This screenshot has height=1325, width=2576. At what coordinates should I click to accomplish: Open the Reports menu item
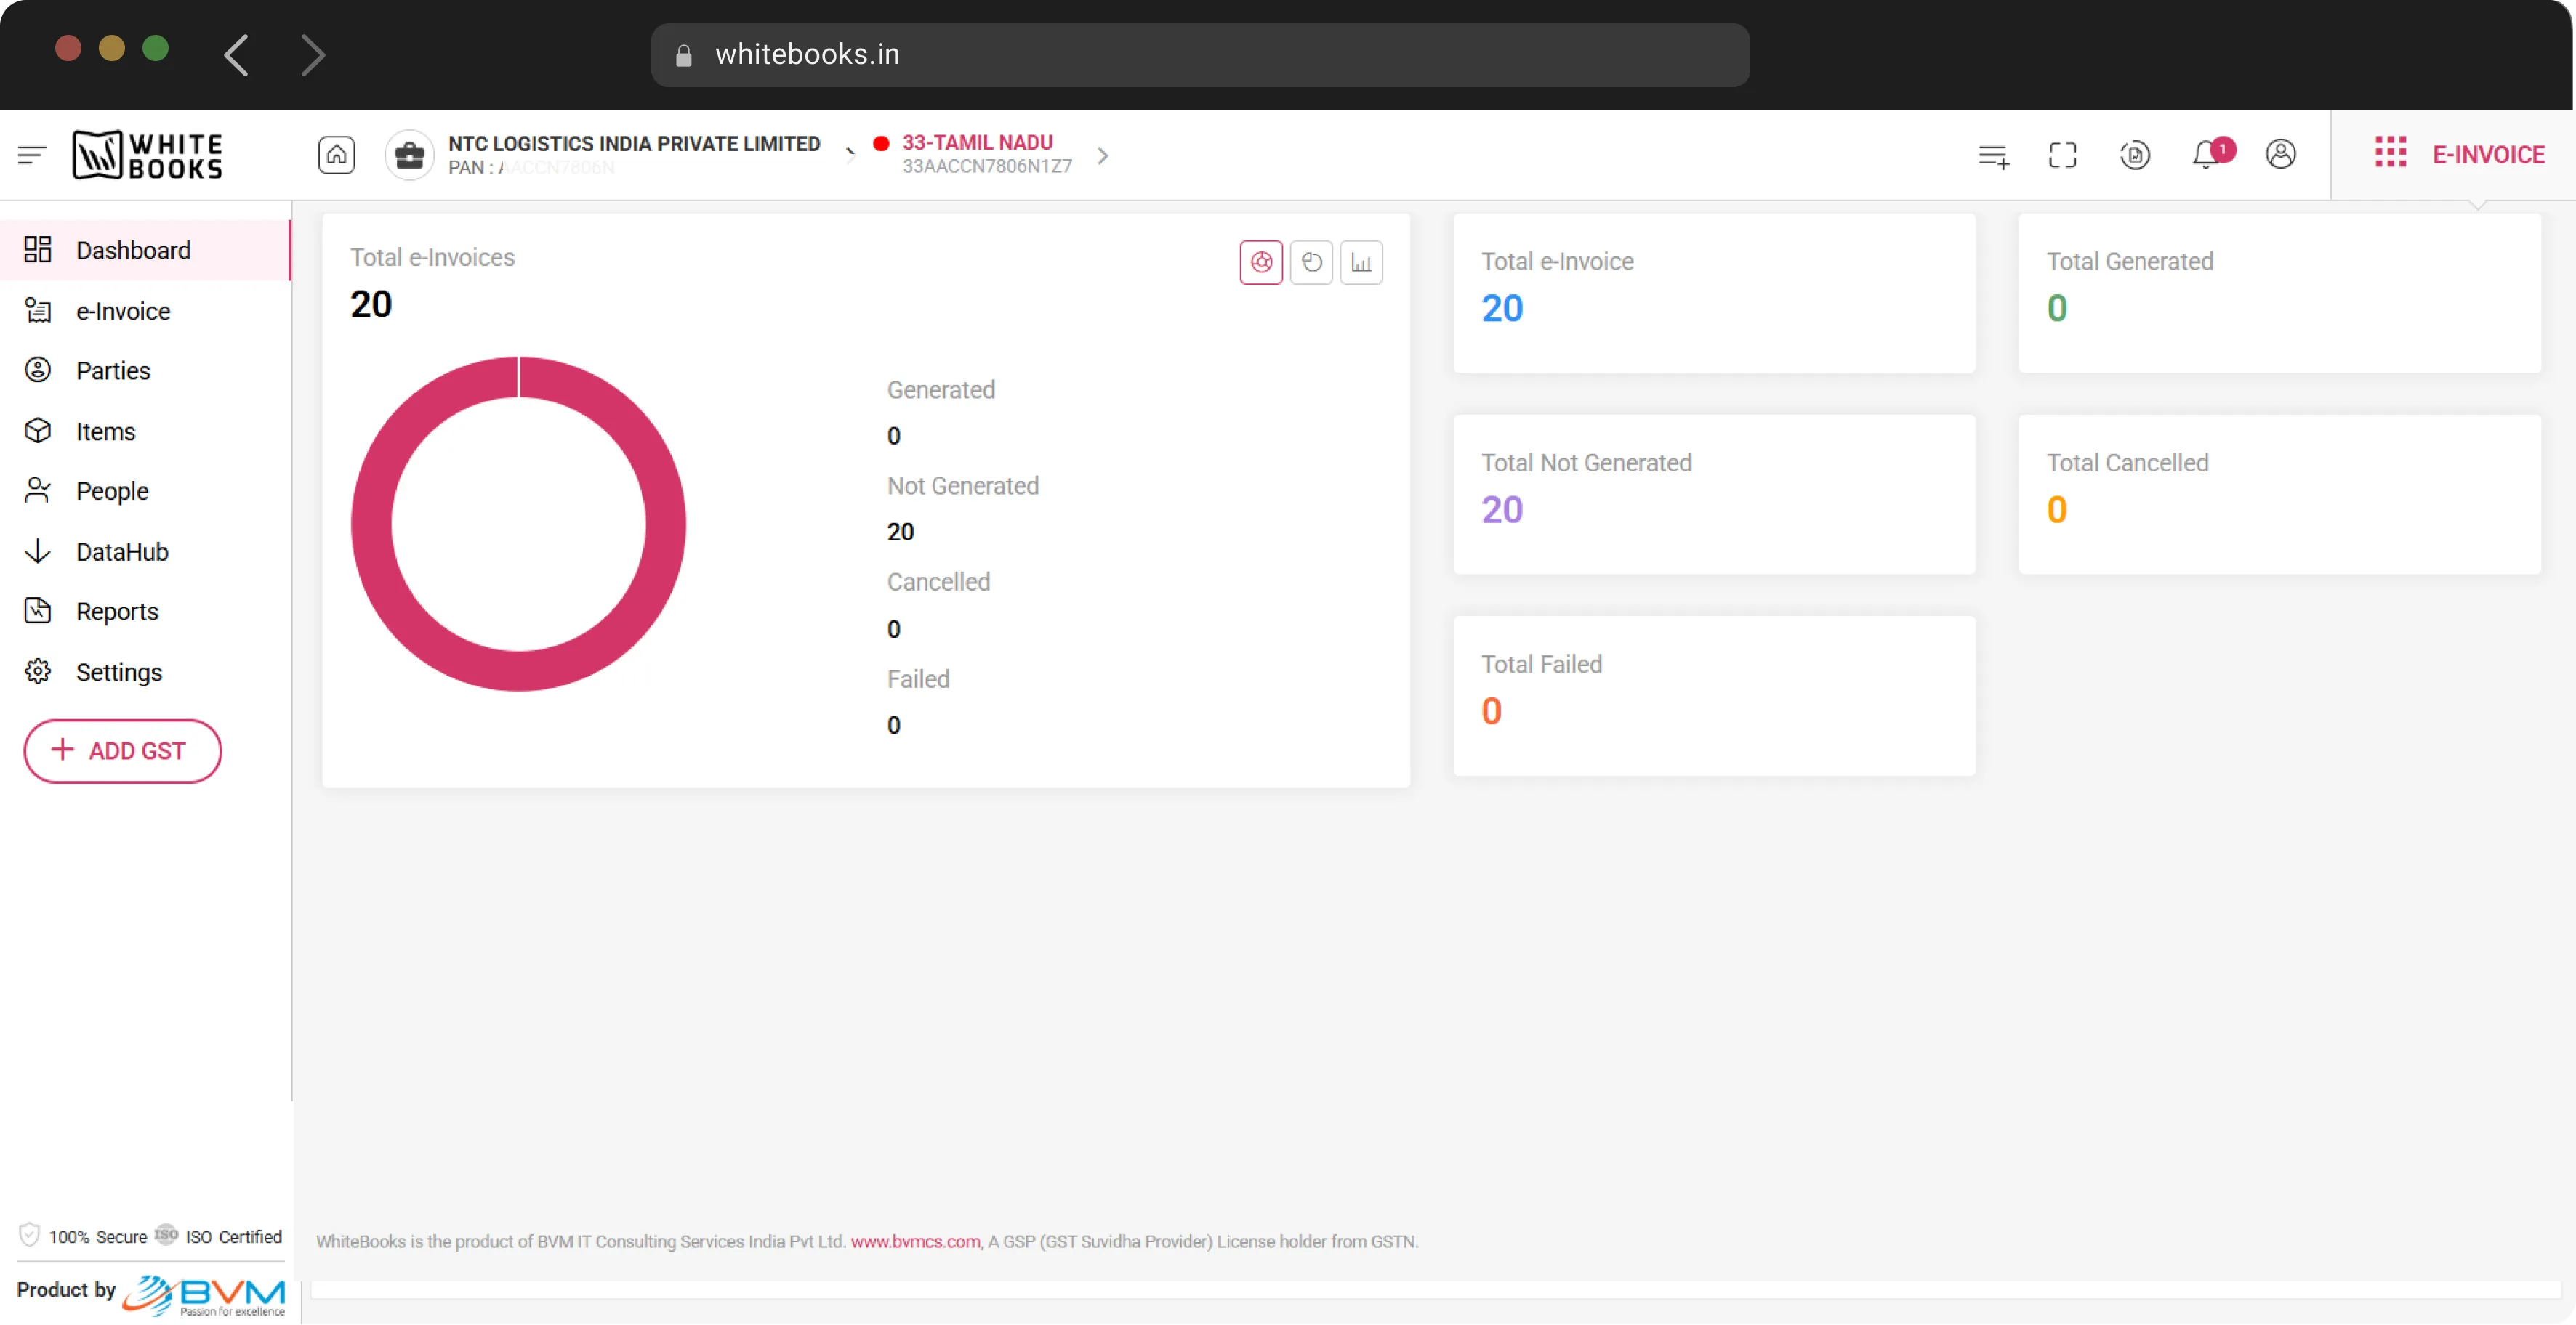click(x=145, y=612)
